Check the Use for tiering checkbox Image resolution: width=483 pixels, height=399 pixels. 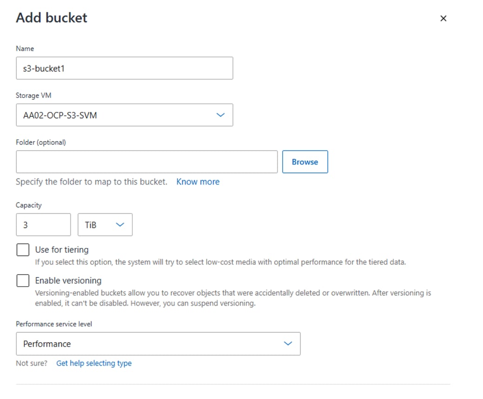pyautogui.click(x=23, y=250)
